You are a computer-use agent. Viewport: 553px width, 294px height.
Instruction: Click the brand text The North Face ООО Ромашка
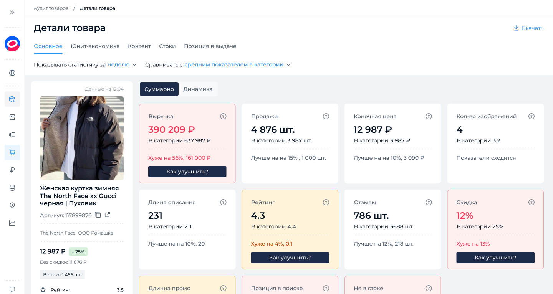(76, 233)
